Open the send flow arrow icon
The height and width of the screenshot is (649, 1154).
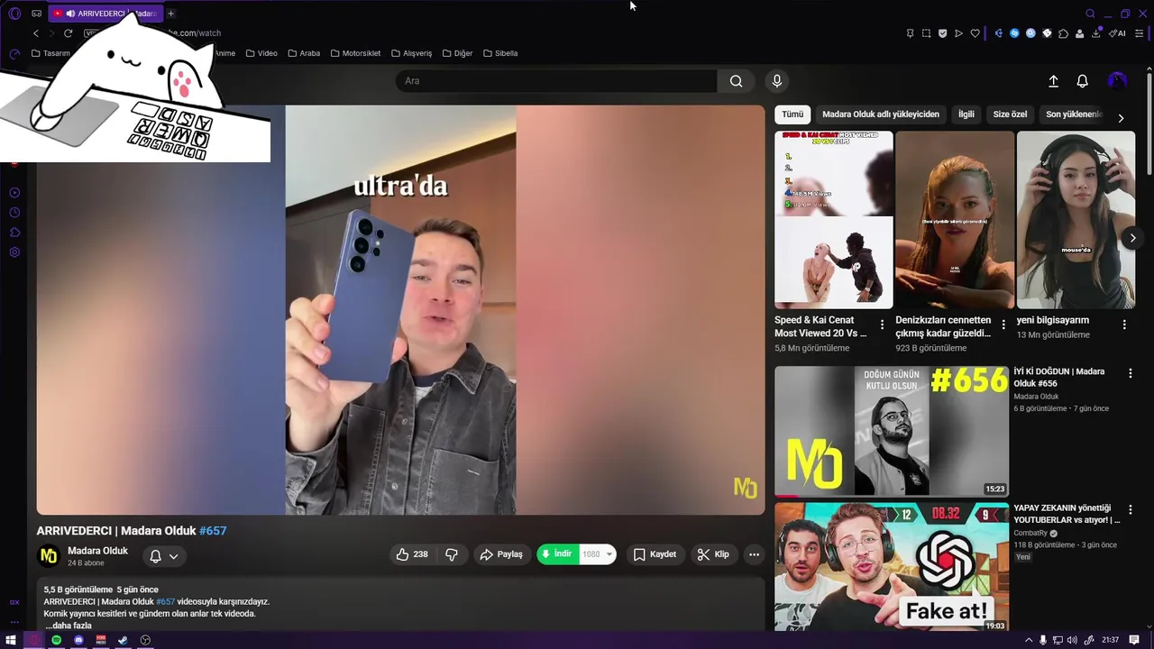tap(958, 33)
